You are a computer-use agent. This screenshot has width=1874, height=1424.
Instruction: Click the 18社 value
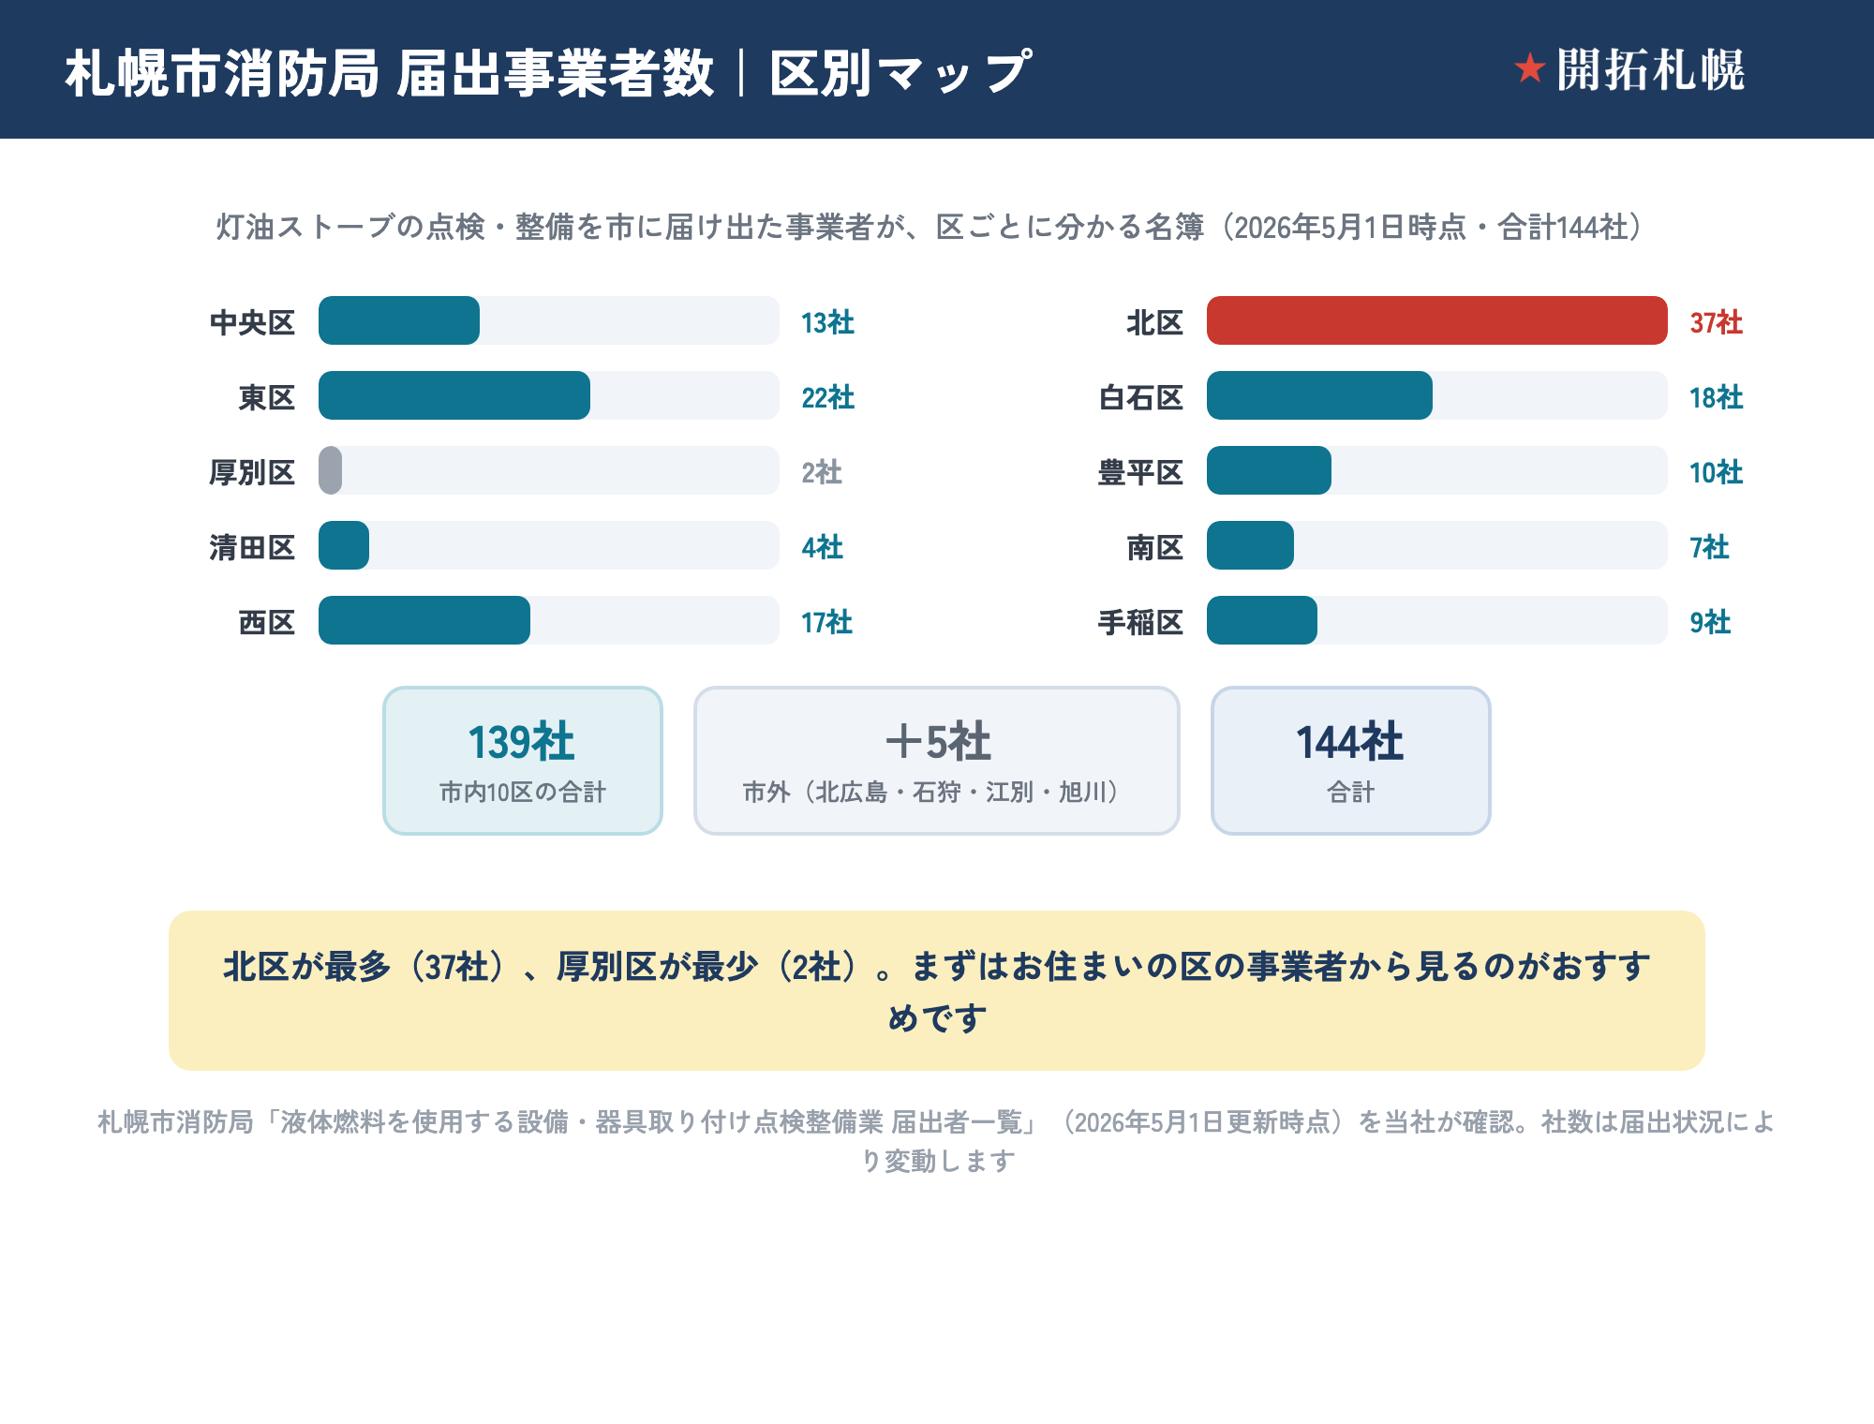pyautogui.click(x=1716, y=397)
